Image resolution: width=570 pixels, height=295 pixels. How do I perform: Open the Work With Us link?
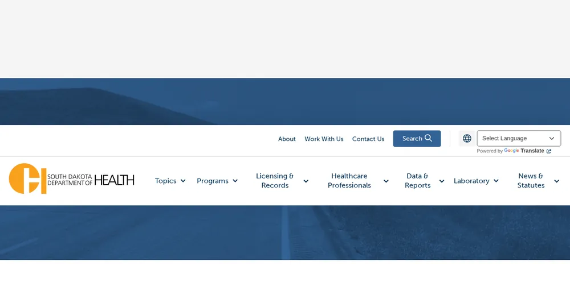tap(324, 139)
